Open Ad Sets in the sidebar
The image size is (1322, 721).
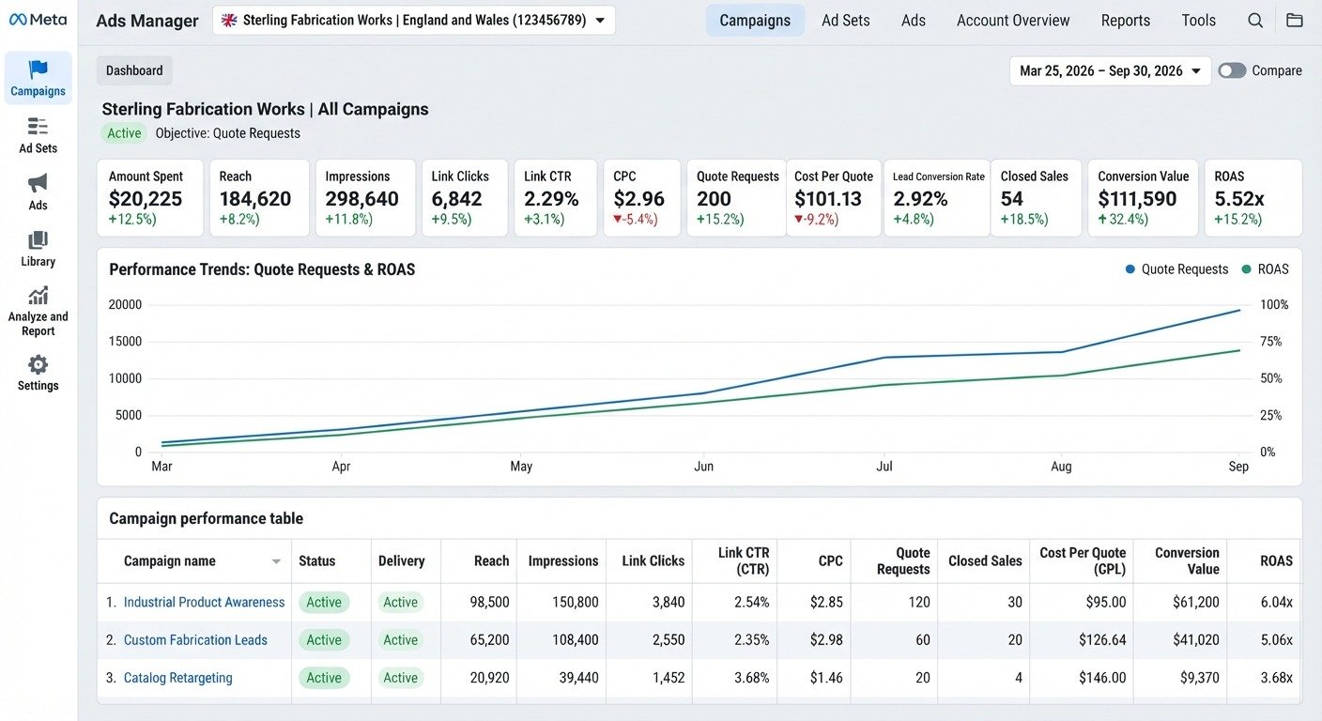click(x=38, y=135)
